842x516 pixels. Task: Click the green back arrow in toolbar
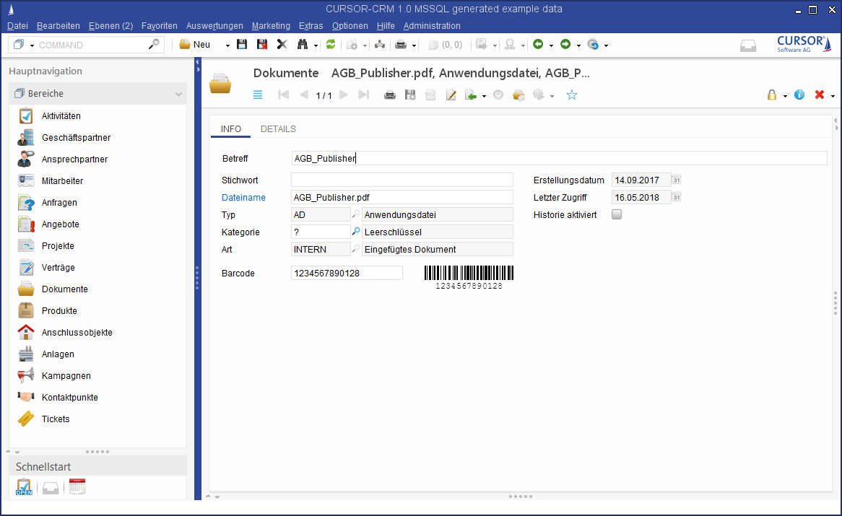click(x=538, y=45)
